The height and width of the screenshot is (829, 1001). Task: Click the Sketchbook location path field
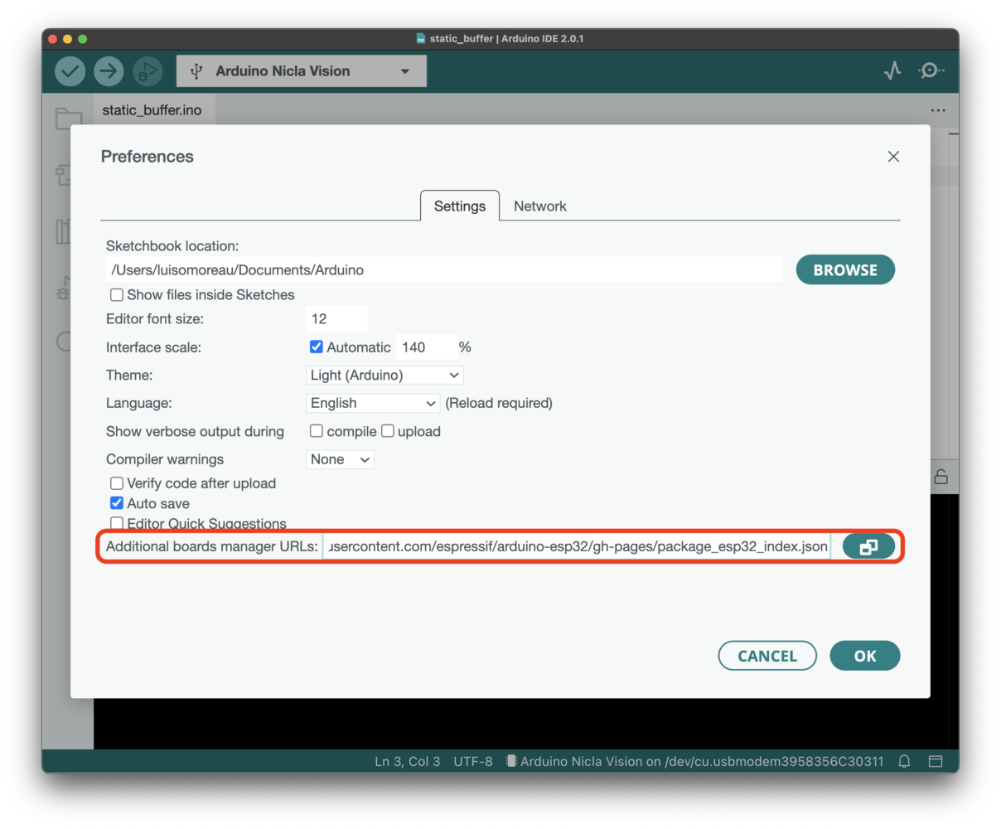(x=444, y=270)
